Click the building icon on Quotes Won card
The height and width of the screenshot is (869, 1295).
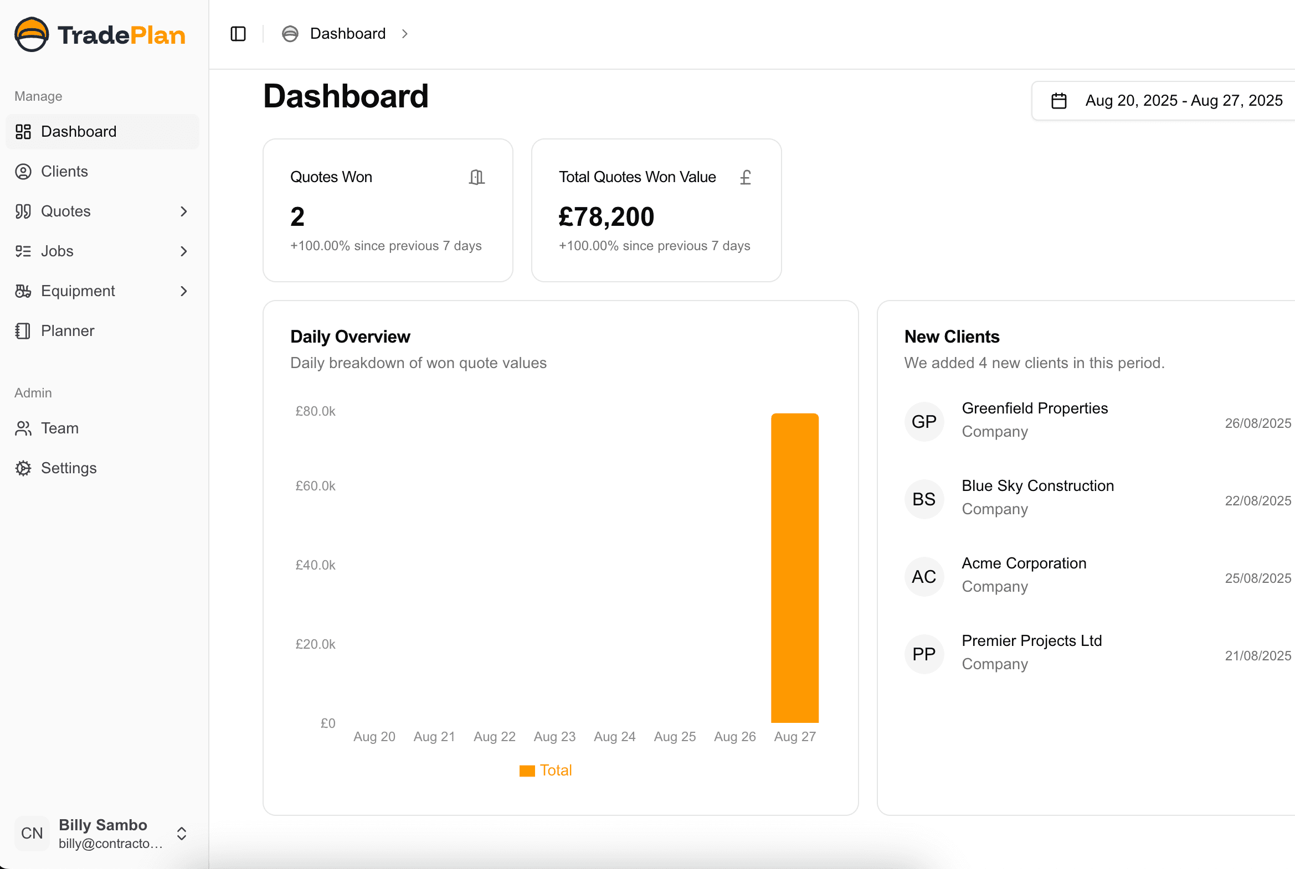[x=476, y=177]
